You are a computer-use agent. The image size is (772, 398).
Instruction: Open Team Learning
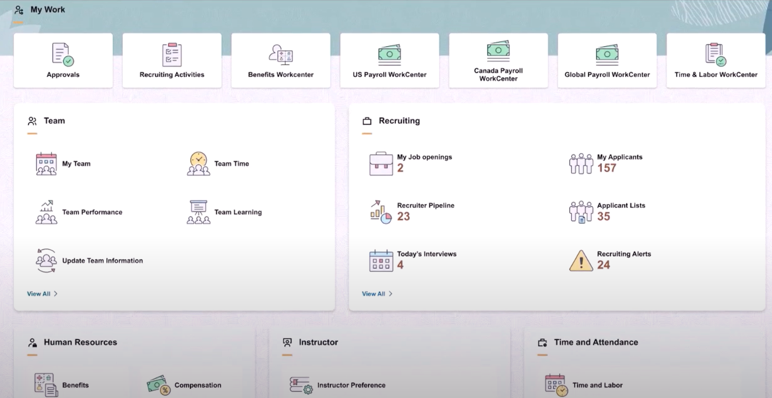tap(237, 212)
